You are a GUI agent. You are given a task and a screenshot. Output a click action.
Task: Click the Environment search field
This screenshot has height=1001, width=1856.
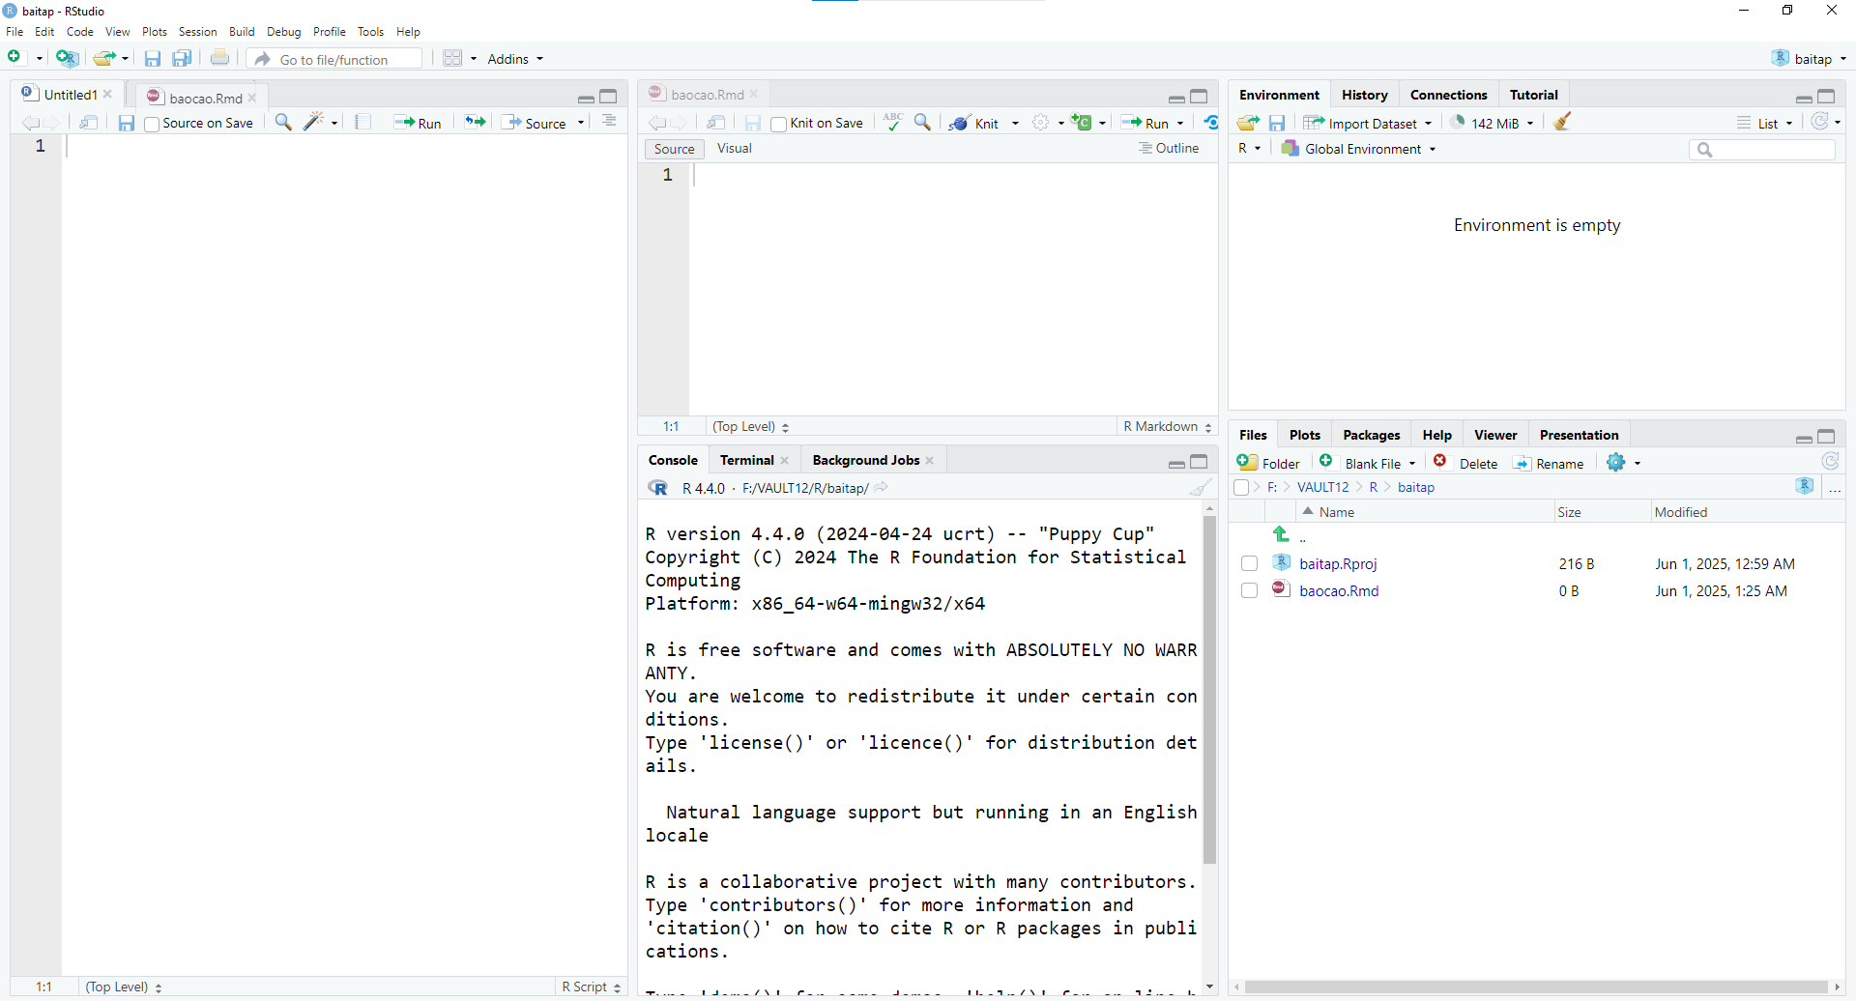tap(1762, 149)
